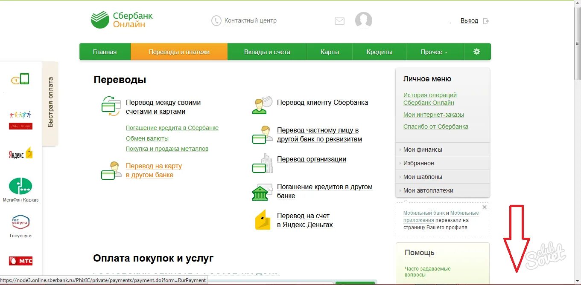This screenshot has width=581, height=285.
Task: Go to the Кредиты tab
Action: (380, 52)
